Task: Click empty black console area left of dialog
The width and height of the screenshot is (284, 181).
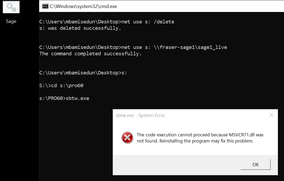Action: click(76, 141)
